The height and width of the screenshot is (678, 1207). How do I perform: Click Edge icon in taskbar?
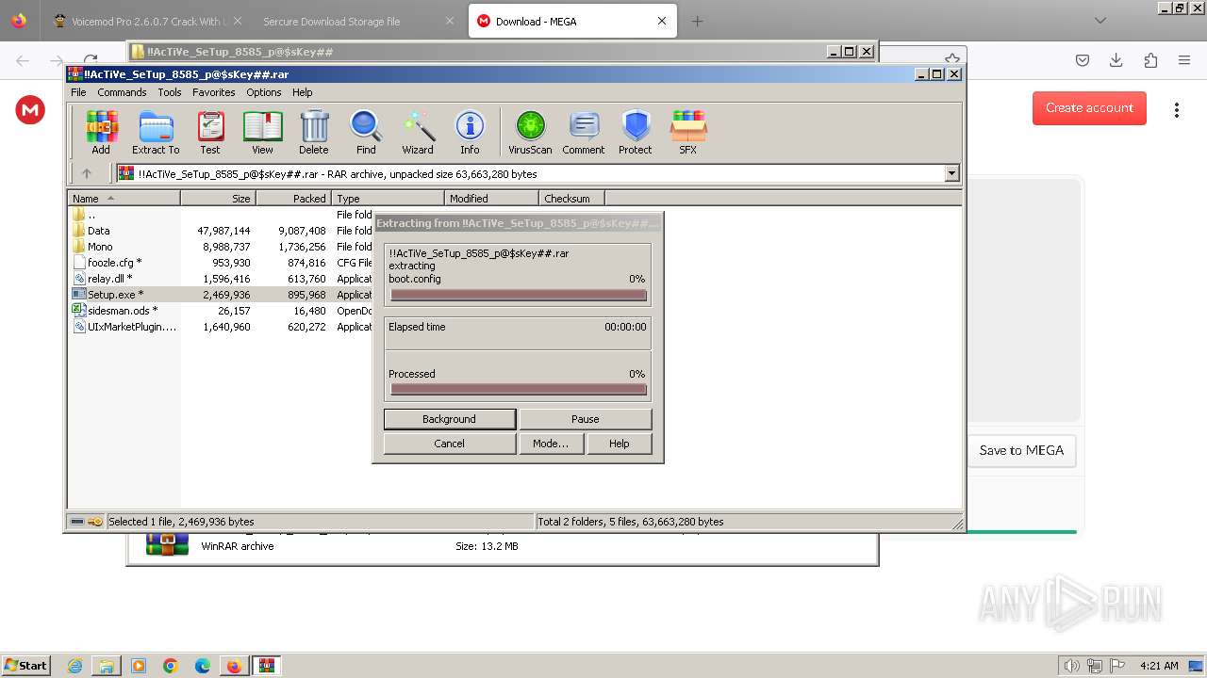(x=203, y=666)
